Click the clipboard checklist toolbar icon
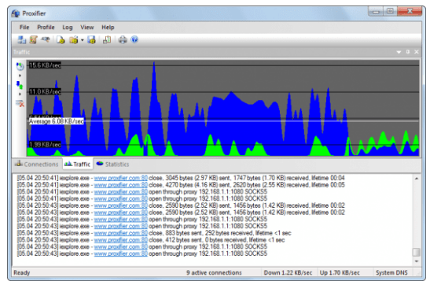Viewport: 430px width, 285px height. tap(107, 40)
